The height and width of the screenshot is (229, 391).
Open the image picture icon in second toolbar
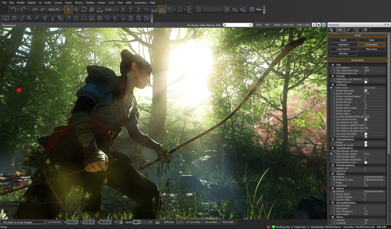(92, 18)
